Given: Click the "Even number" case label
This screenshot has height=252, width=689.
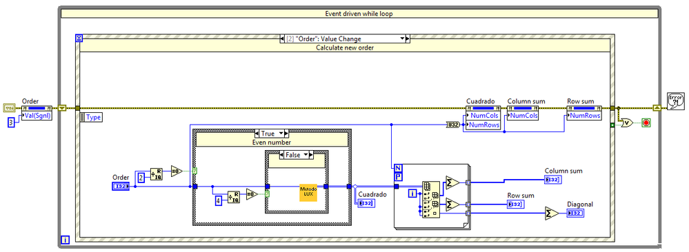Looking at the screenshot, I should tap(272, 142).
